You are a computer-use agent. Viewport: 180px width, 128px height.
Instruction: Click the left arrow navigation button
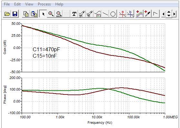[163, 14]
